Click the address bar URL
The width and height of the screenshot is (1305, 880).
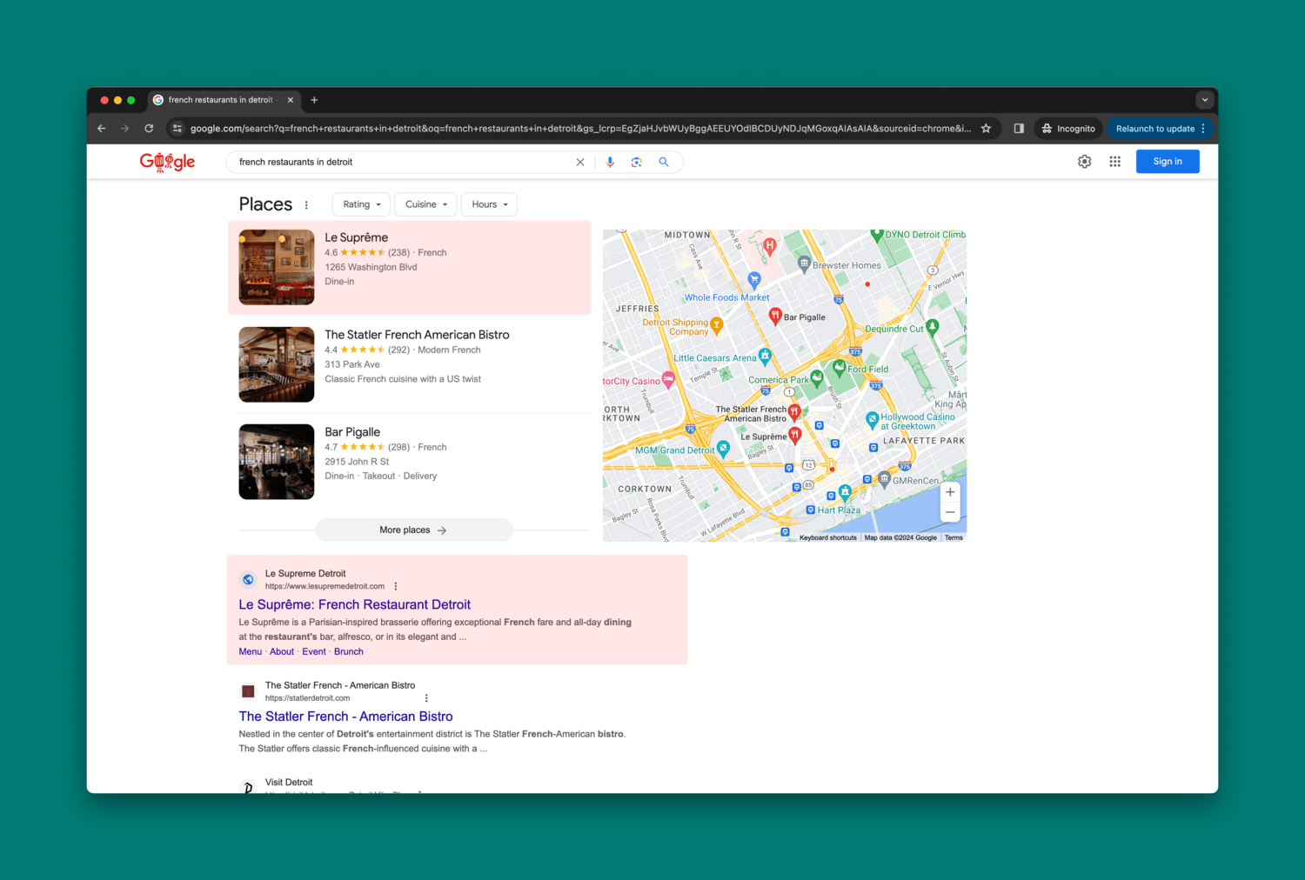[x=580, y=129]
